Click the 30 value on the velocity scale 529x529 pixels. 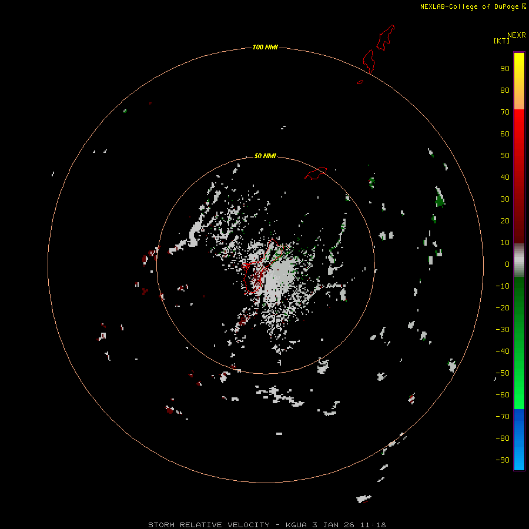click(505, 199)
